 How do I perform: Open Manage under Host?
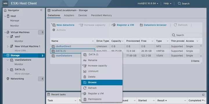coord(15,21)
